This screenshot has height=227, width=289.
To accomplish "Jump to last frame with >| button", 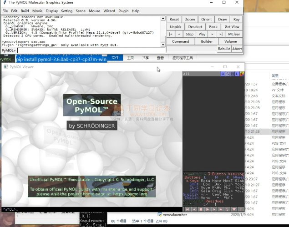I will (221, 34).
